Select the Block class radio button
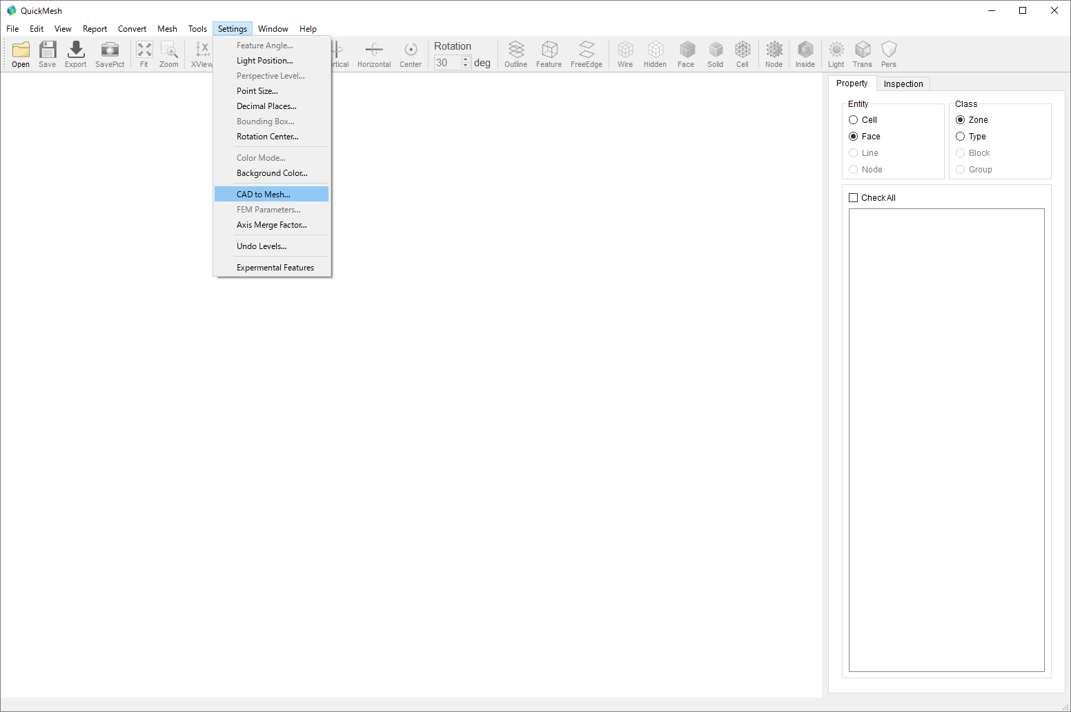This screenshot has height=712, width=1071. coord(961,153)
